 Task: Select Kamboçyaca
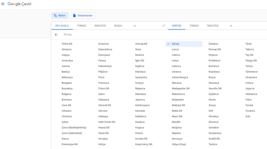pos(142,105)
